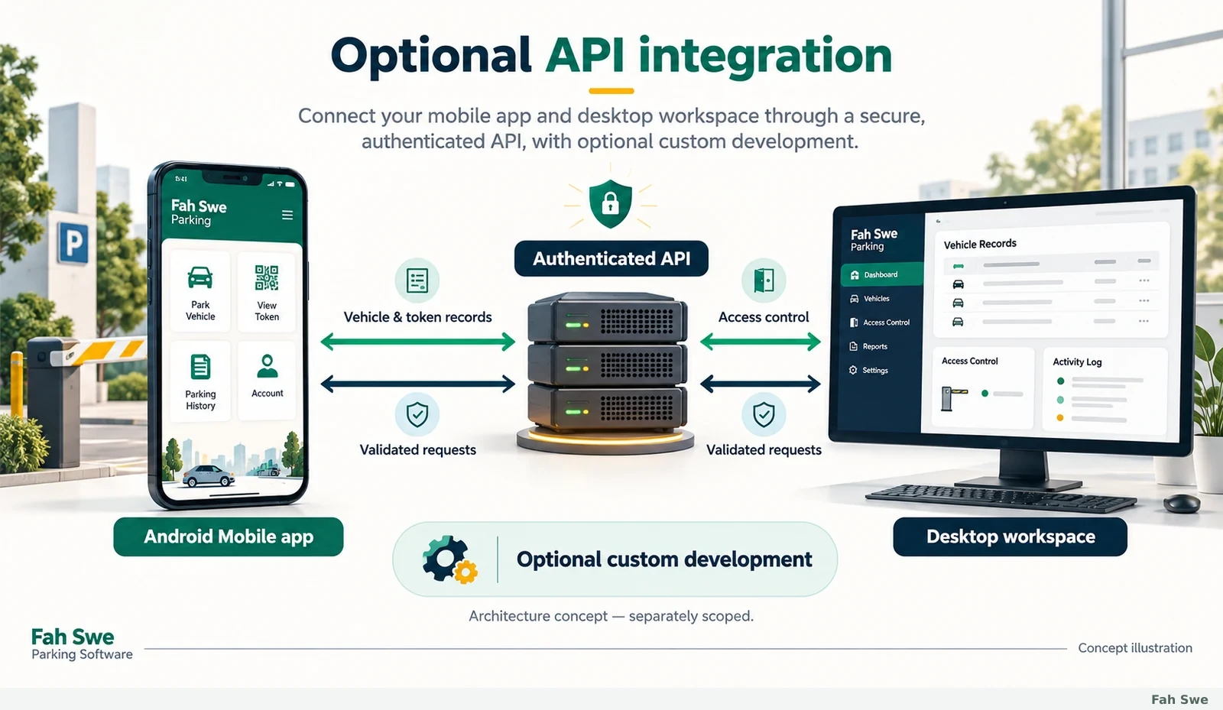Click the barrier gate icon in Access Control card
Viewport: 1223px width, 710px height.
(953, 397)
